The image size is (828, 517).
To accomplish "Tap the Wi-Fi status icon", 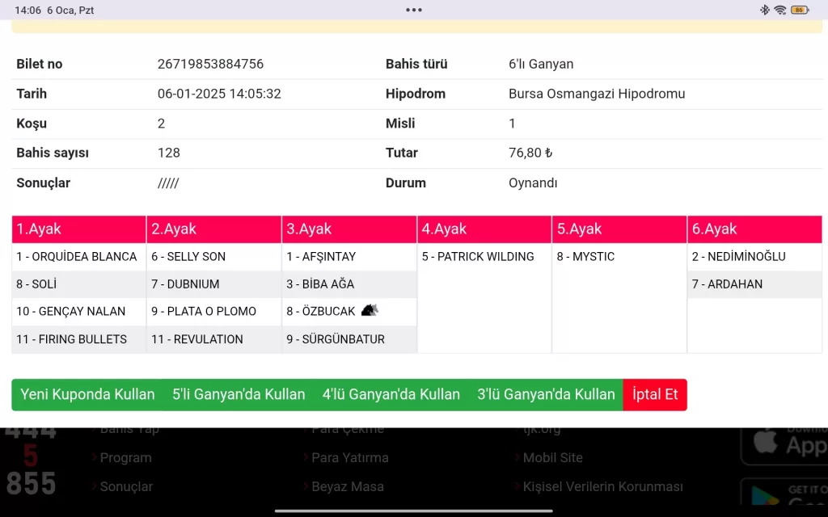I will tap(779, 10).
